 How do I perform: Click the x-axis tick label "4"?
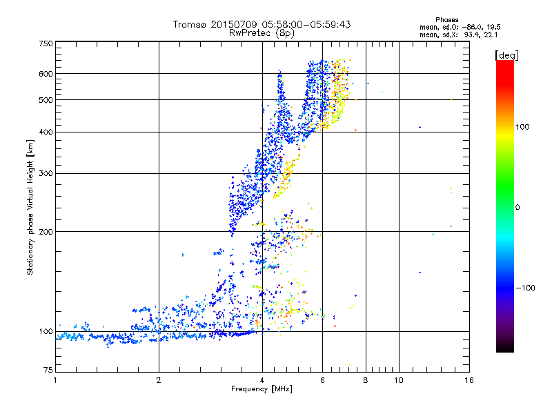point(262,380)
